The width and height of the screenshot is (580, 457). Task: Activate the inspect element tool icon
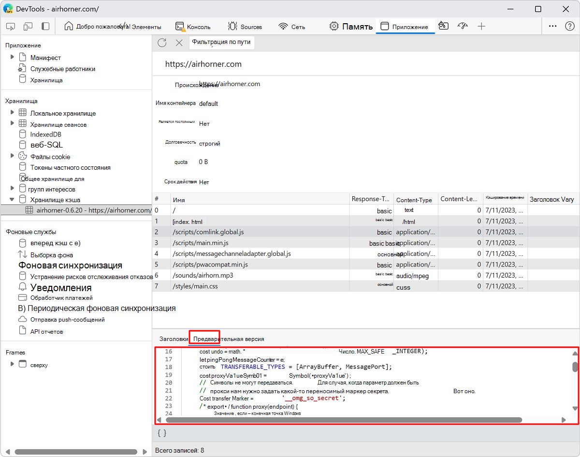pos(11,27)
